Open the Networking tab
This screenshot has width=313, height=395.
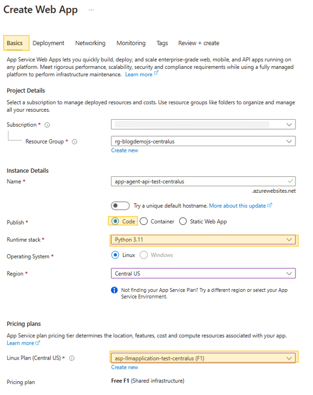click(90, 43)
